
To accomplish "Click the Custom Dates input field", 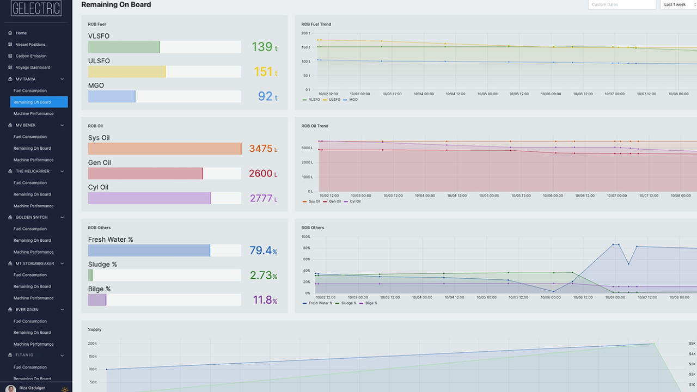I will coord(621,5).
